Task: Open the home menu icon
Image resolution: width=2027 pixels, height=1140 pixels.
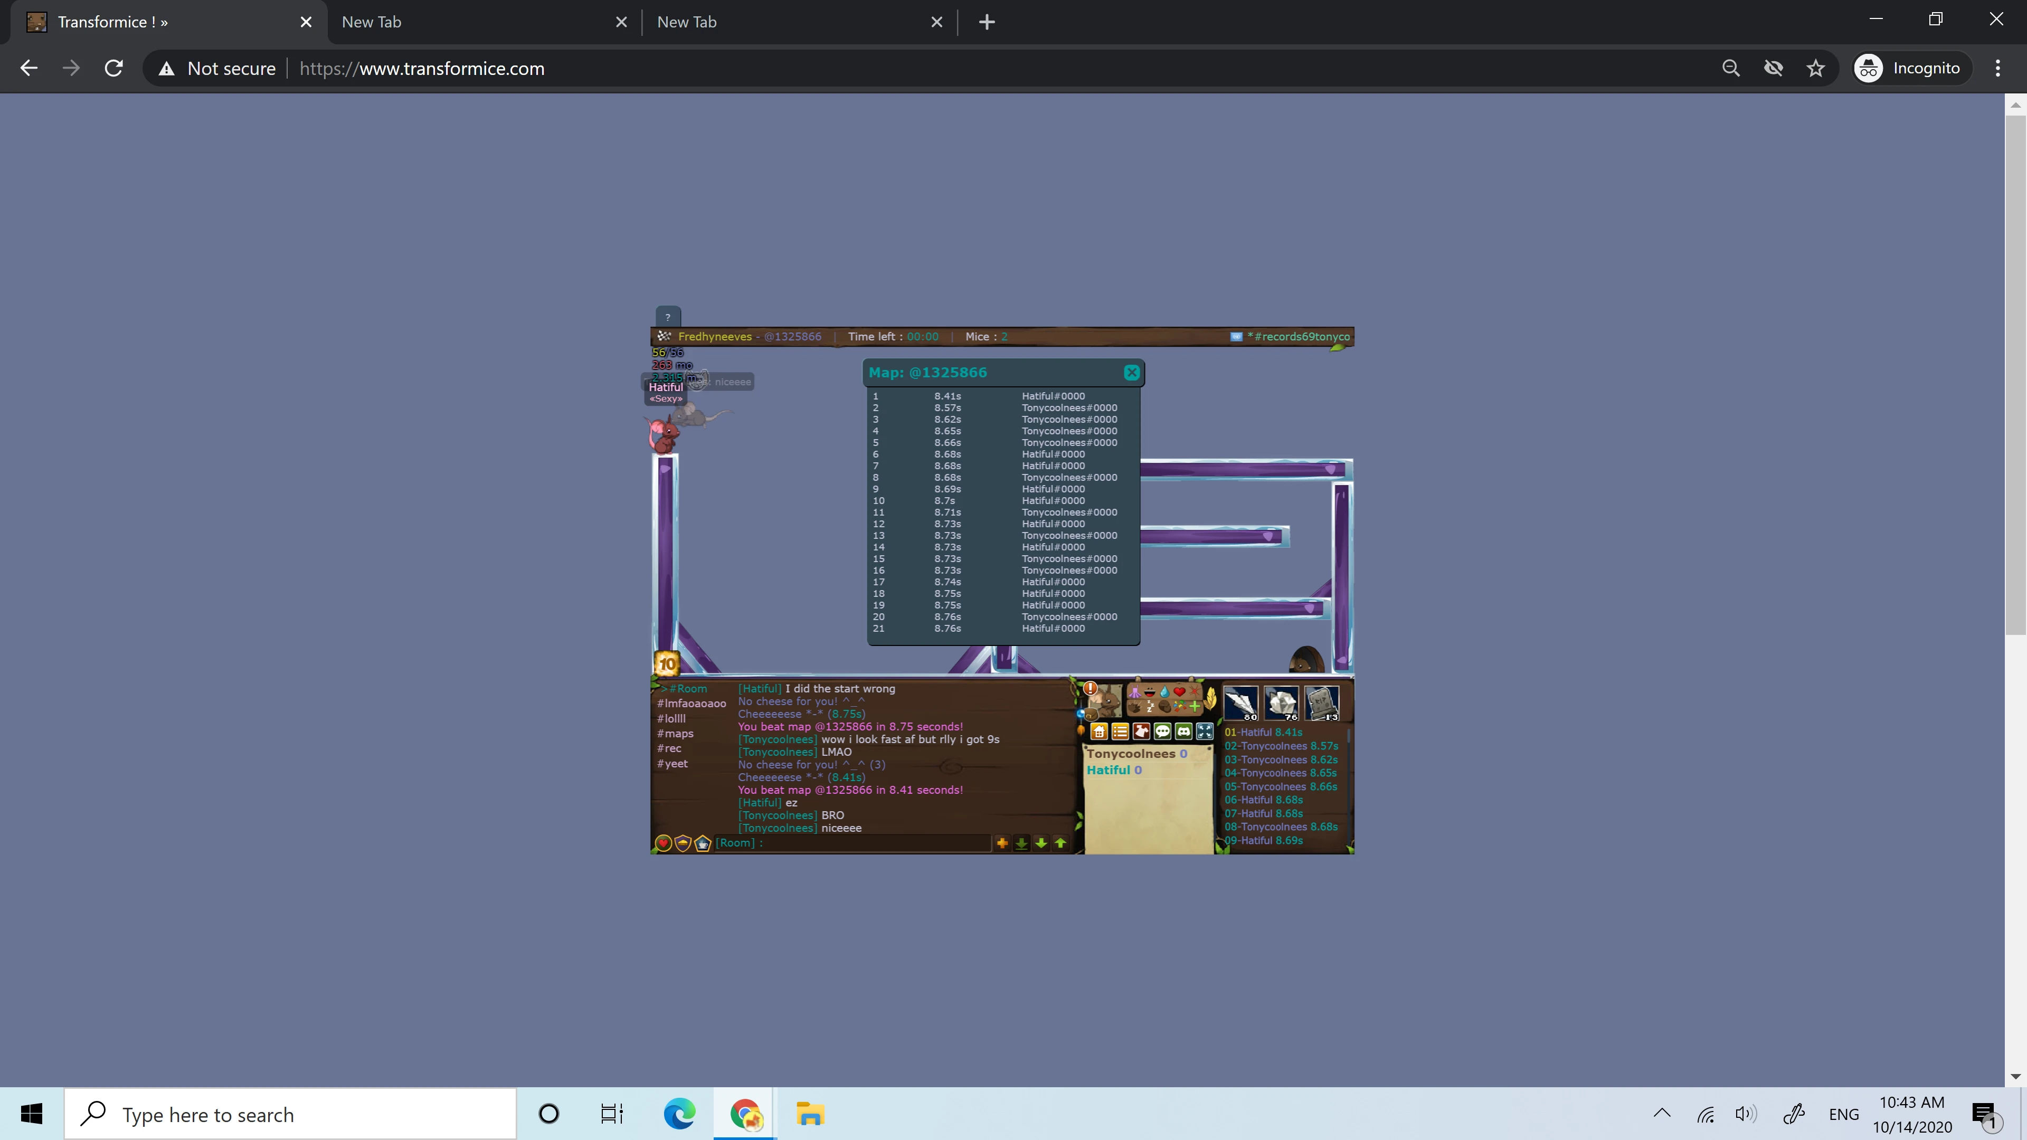Action: coord(1098,731)
